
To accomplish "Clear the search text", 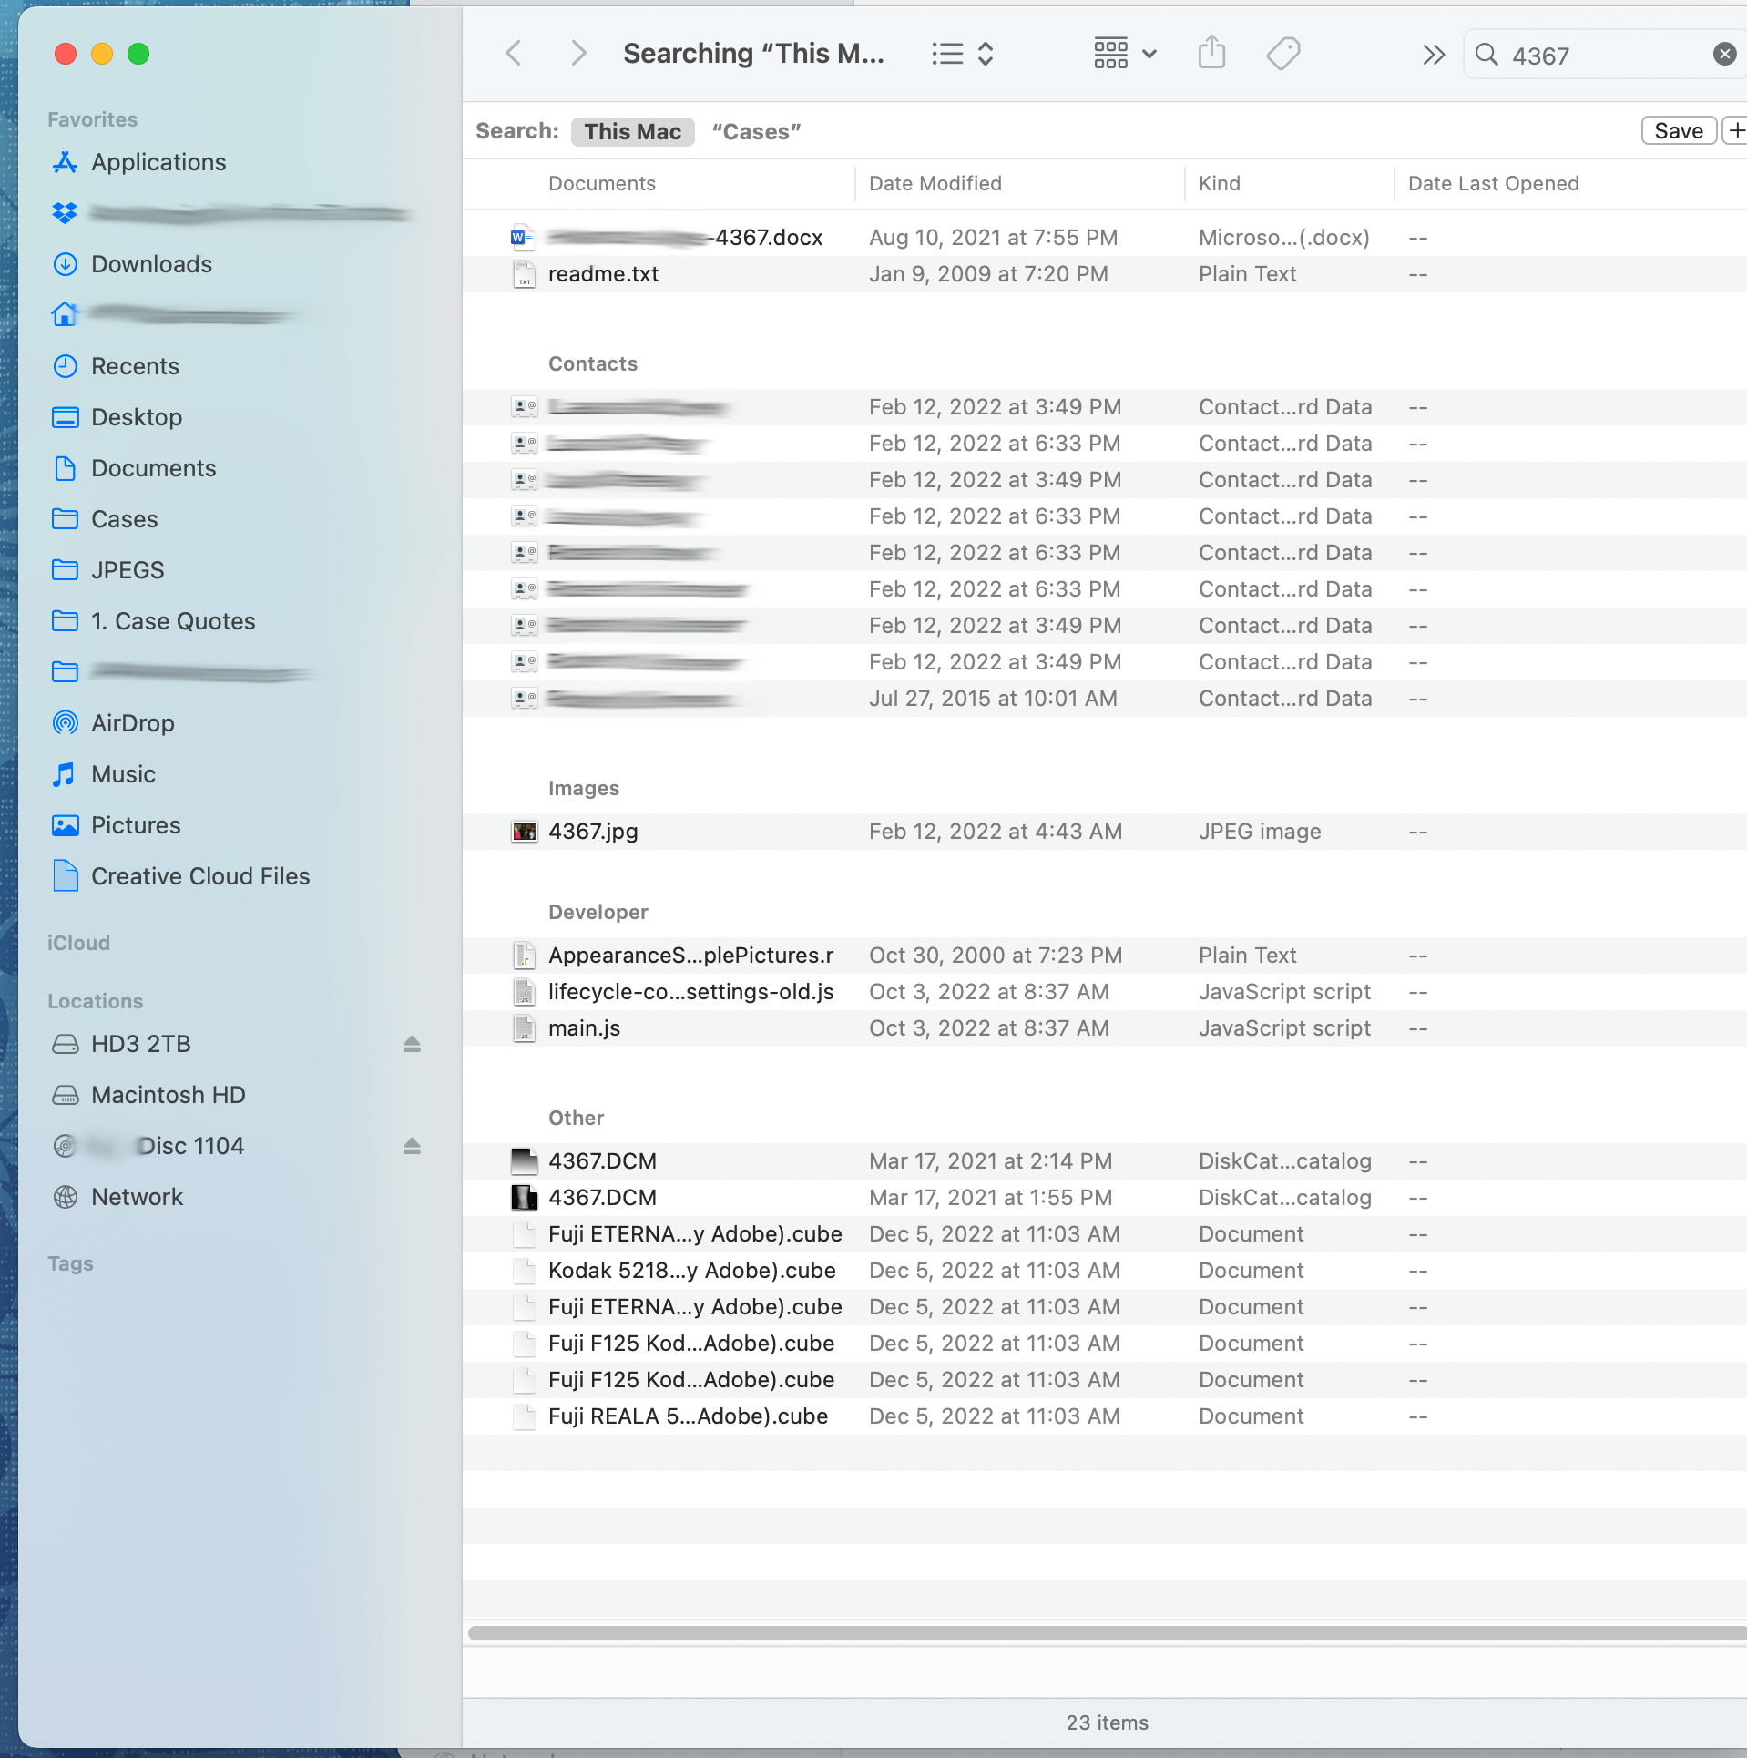I will pyautogui.click(x=1724, y=55).
